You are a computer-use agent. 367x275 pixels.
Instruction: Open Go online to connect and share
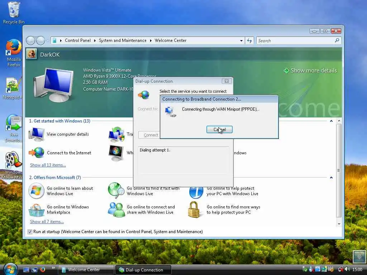(141, 209)
